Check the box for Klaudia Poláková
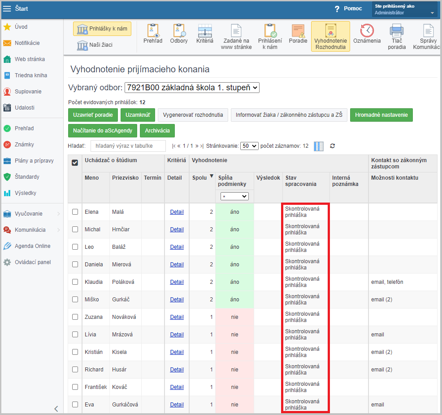The image size is (442, 415). [x=75, y=282]
